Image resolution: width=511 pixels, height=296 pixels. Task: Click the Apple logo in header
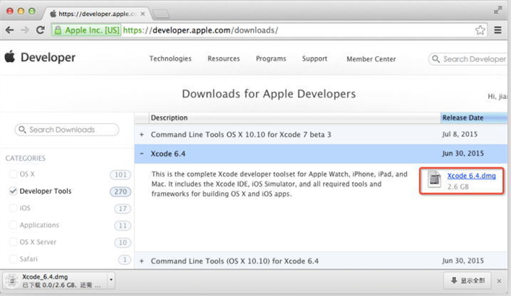10,58
